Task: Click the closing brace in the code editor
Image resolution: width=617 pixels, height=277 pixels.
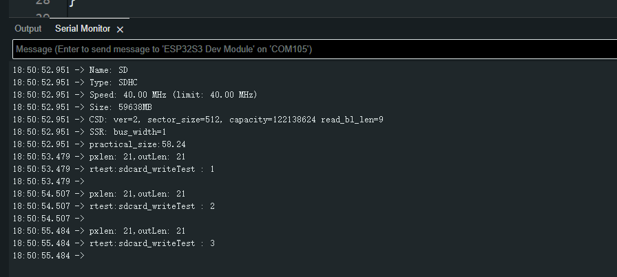Action: 72,2
